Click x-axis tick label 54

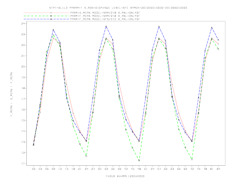point(152,169)
